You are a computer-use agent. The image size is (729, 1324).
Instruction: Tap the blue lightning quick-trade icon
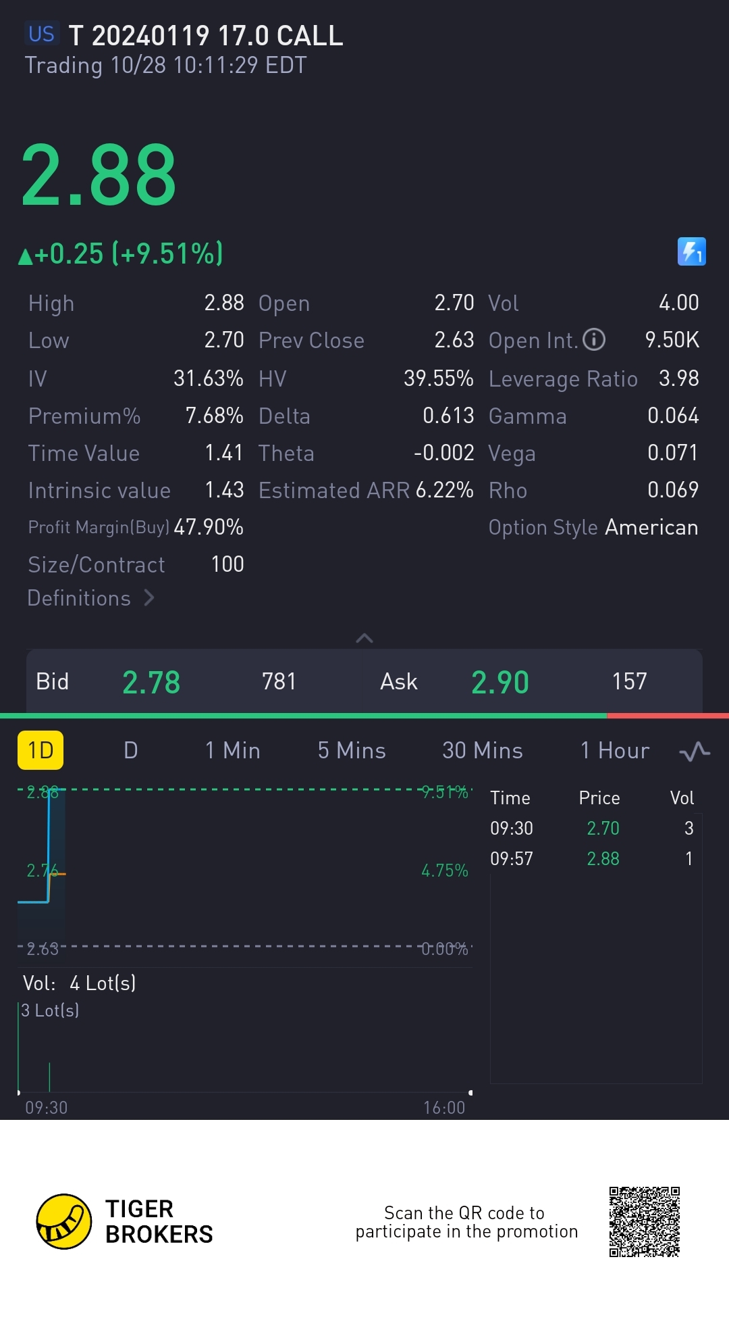coord(691,251)
